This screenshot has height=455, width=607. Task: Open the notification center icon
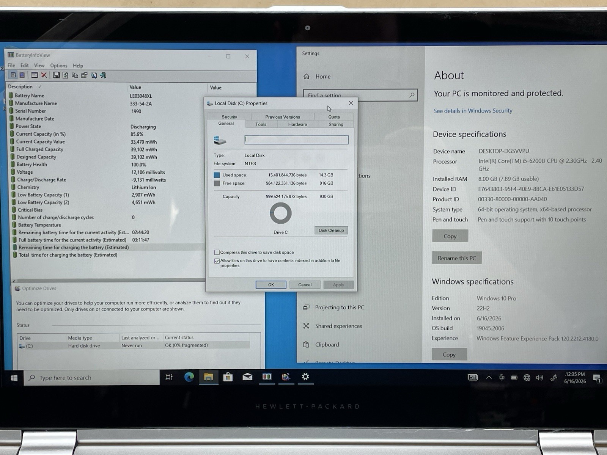(597, 378)
